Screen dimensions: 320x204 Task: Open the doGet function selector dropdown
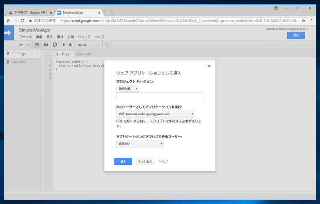pyautogui.click(x=89, y=45)
